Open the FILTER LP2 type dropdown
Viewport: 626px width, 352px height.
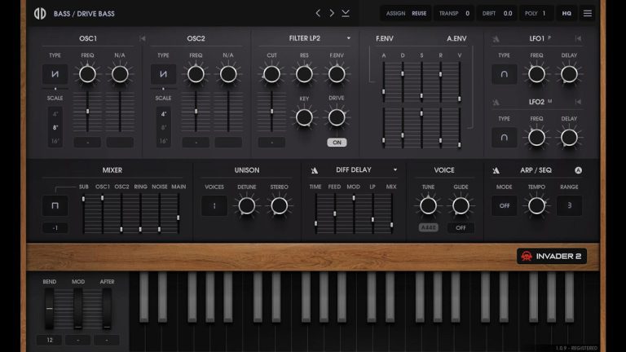tap(349, 38)
